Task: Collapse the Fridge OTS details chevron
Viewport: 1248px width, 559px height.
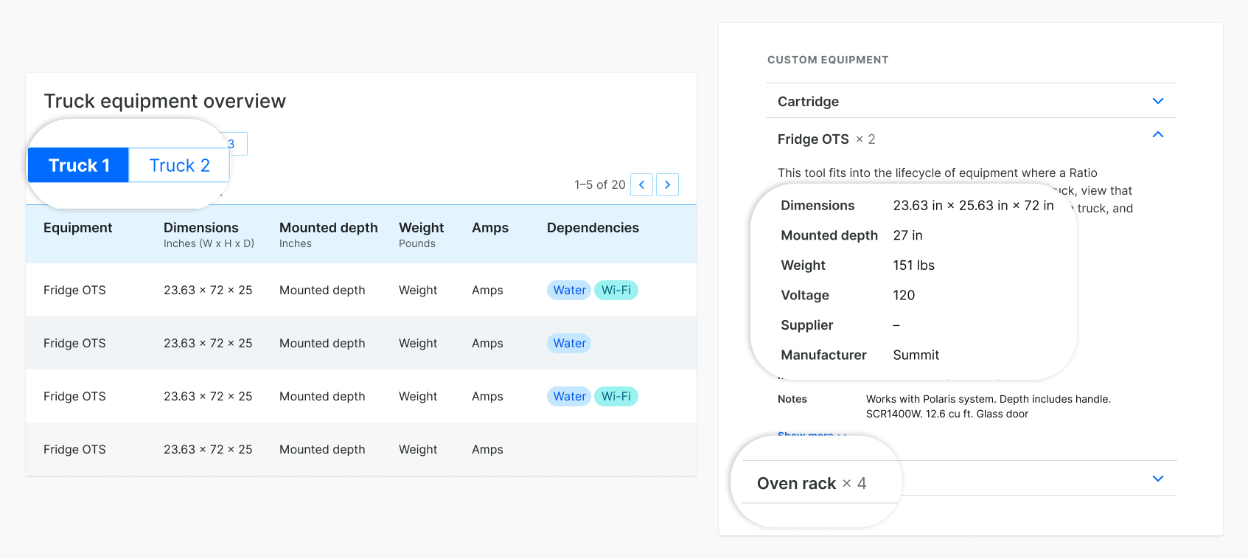Action: (x=1157, y=135)
